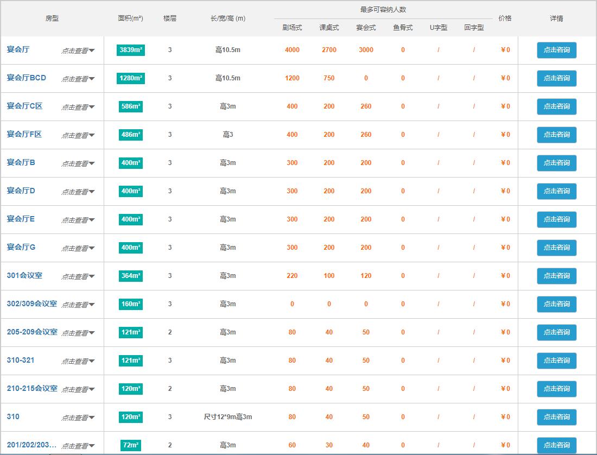Click the 剧场式 column header
The image size is (597, 455).
click(292, 28)
